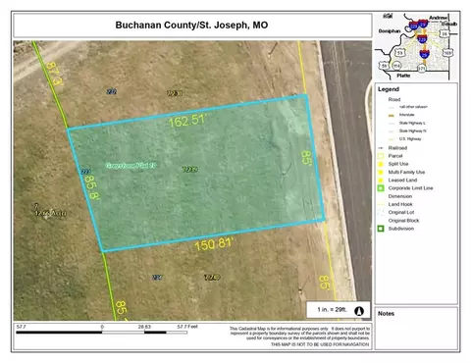
Task: Click the '28.83' scale bar label
Action: (x=144, y=327)
